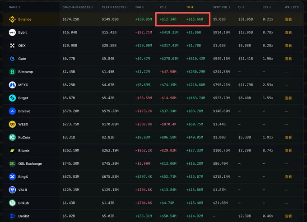Sort by 24H change column
The width and height of the screenshot is (307, 222).
(x=140, y=7)
